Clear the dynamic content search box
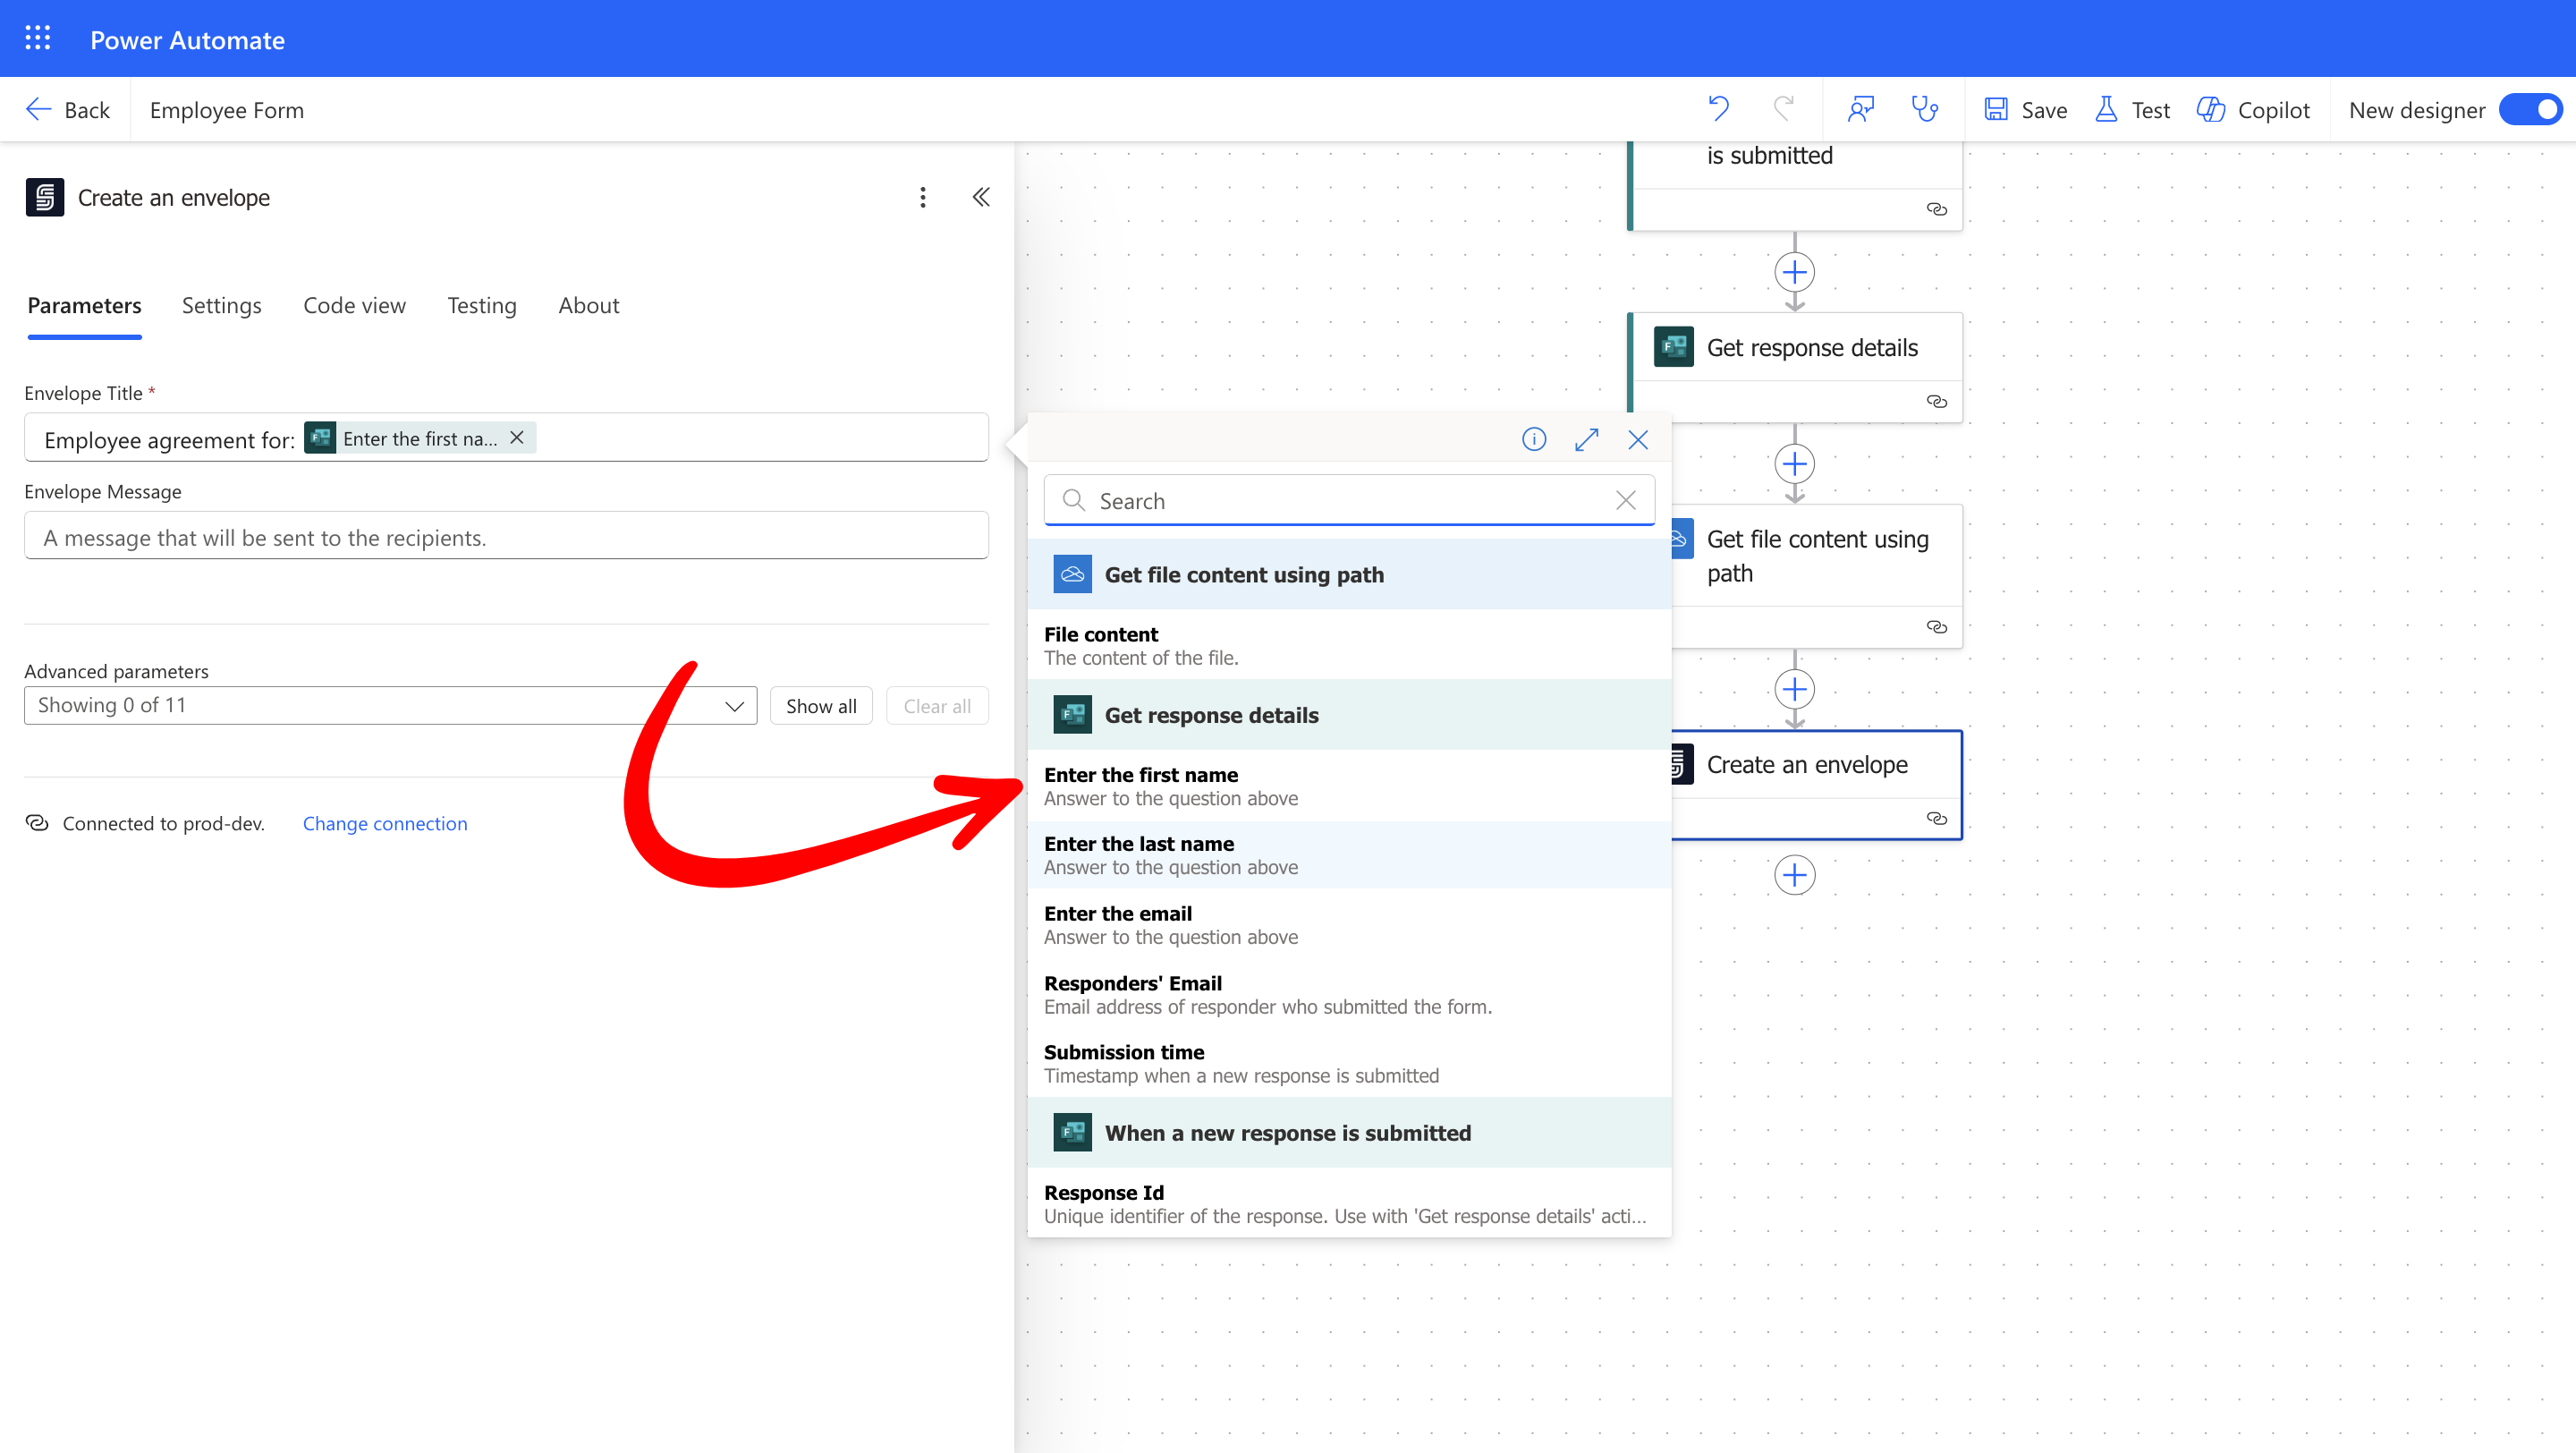Screen dimensions: 2576x1453 [x=1625, y=501]
